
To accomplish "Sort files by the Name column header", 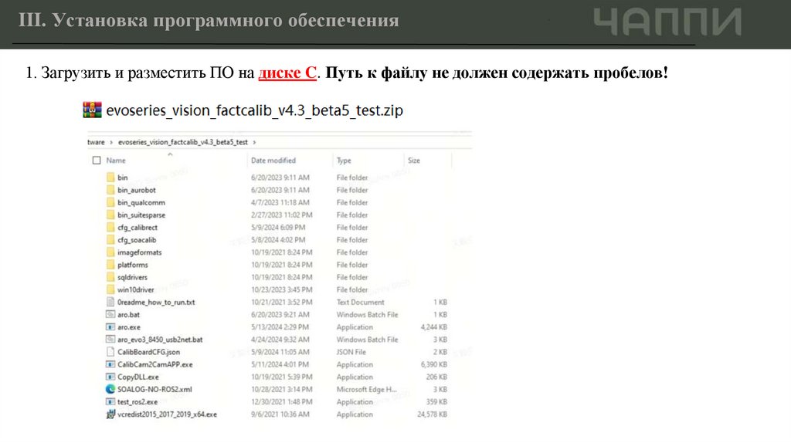I will pos(116,161).
